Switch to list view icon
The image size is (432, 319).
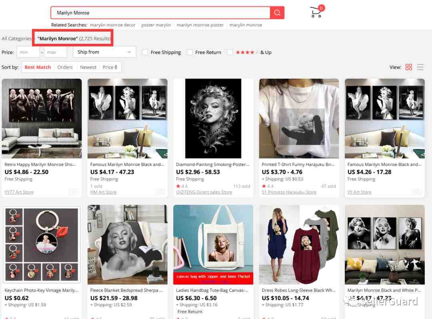click(x=420, y=67)
